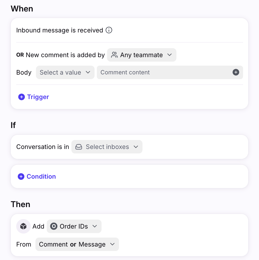Image resolution: width=259 pixels, height=260 pixels.
Task: Click the info icon beside Inbound message
Action: point(109,30)
